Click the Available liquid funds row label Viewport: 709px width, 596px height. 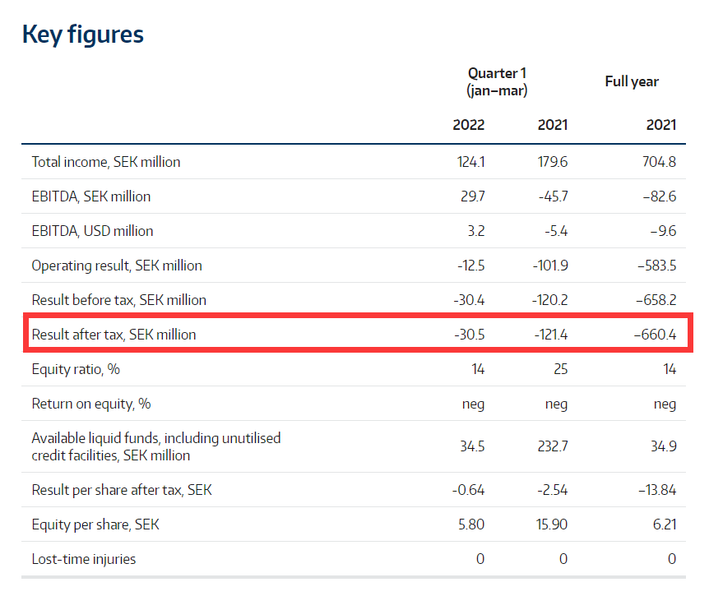click(156, 446)
